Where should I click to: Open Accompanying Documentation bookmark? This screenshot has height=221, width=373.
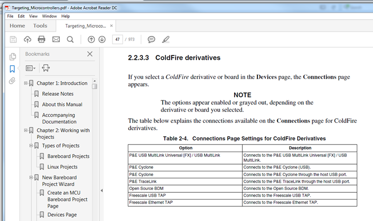click(59, 118)
